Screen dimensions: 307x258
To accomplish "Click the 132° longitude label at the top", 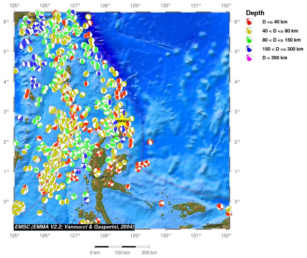I will tap(226, 5).
